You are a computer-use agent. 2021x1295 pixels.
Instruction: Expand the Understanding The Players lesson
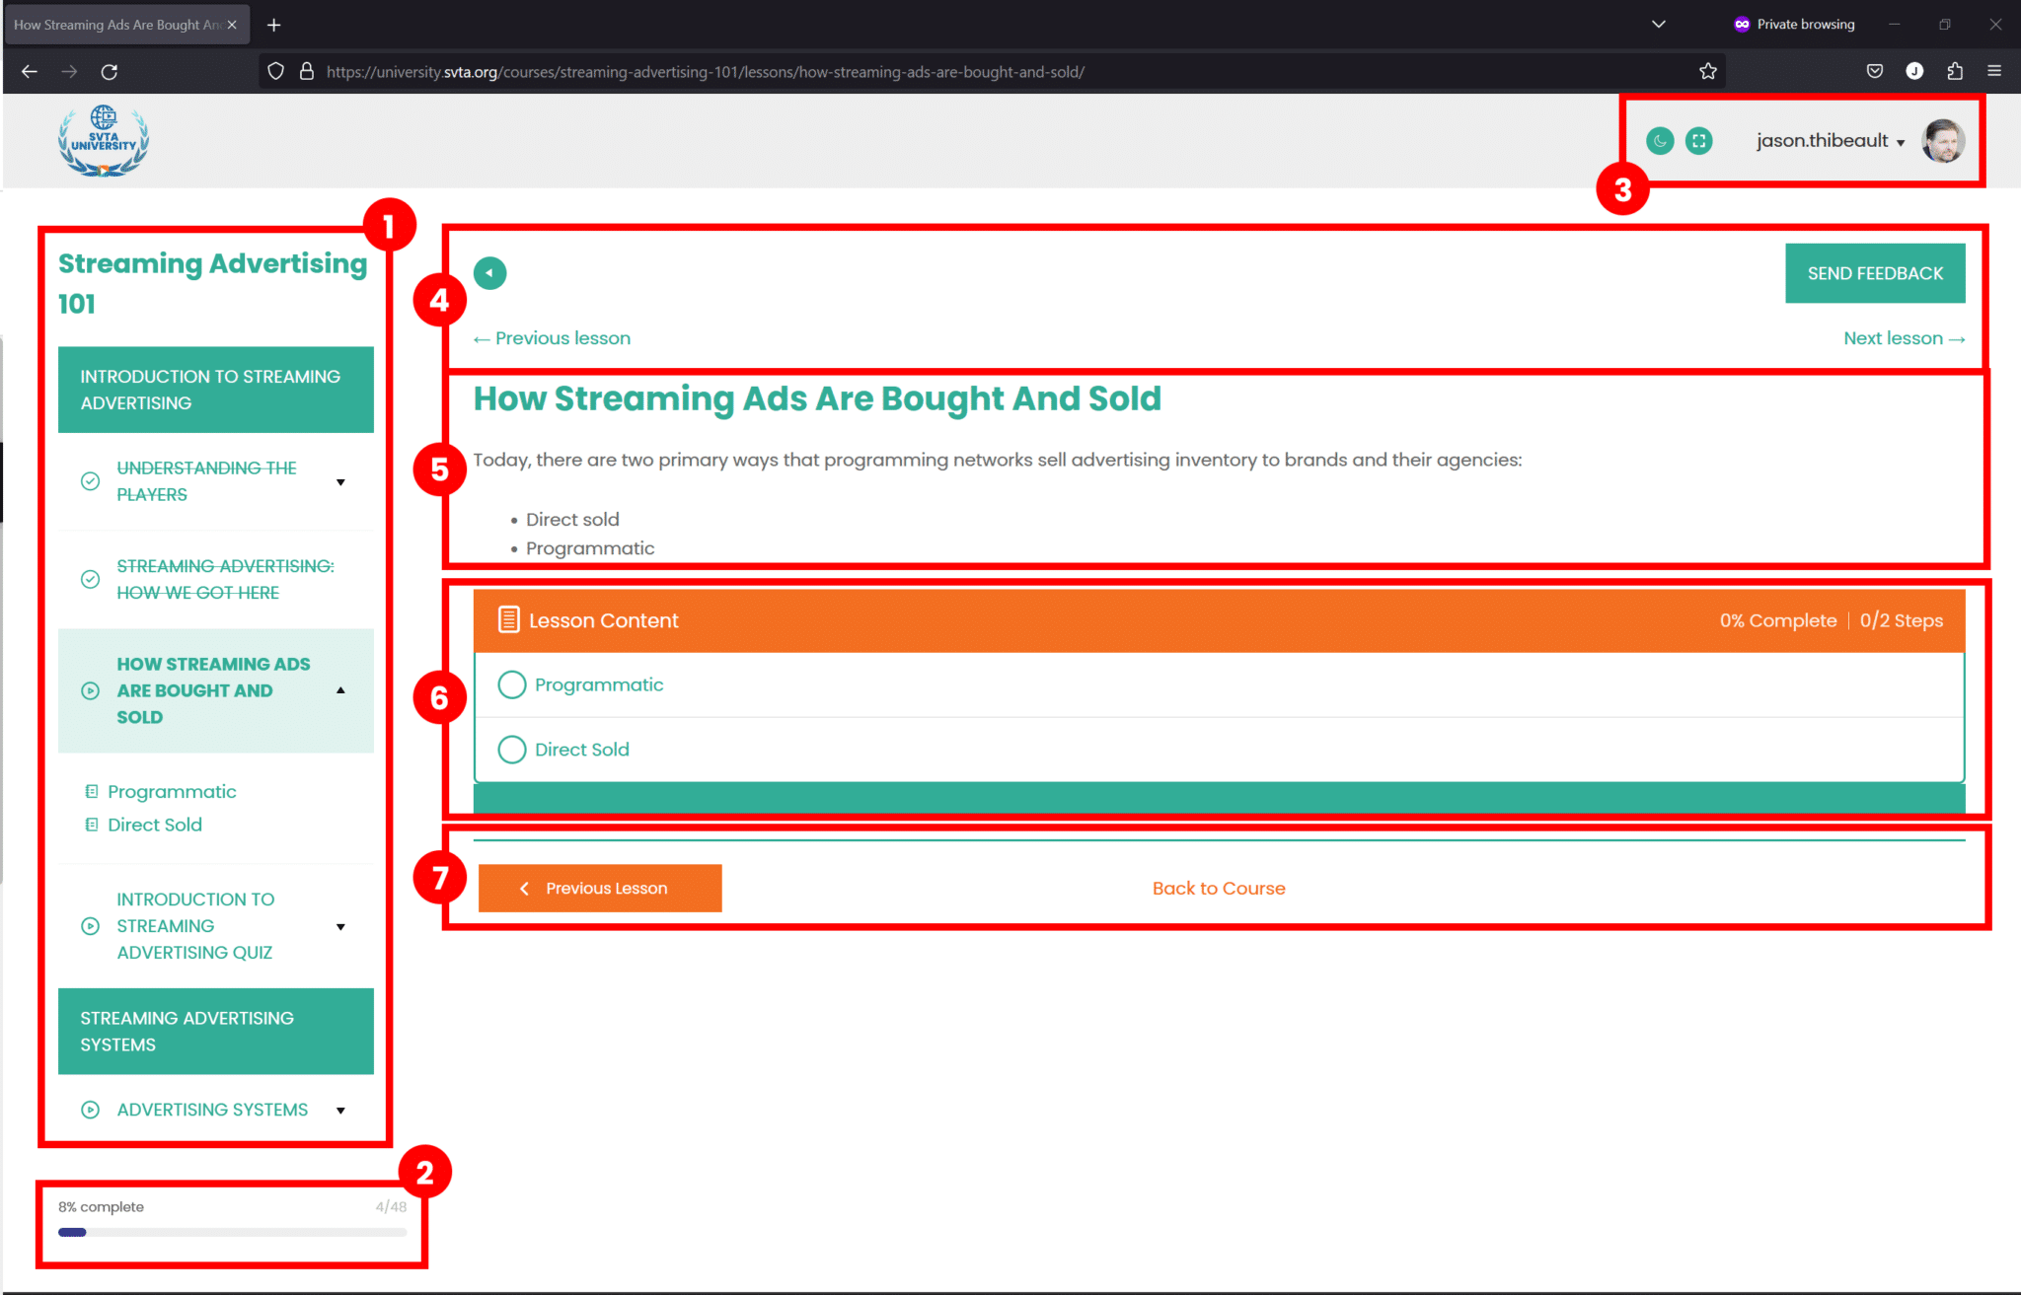tap(340, 481)
